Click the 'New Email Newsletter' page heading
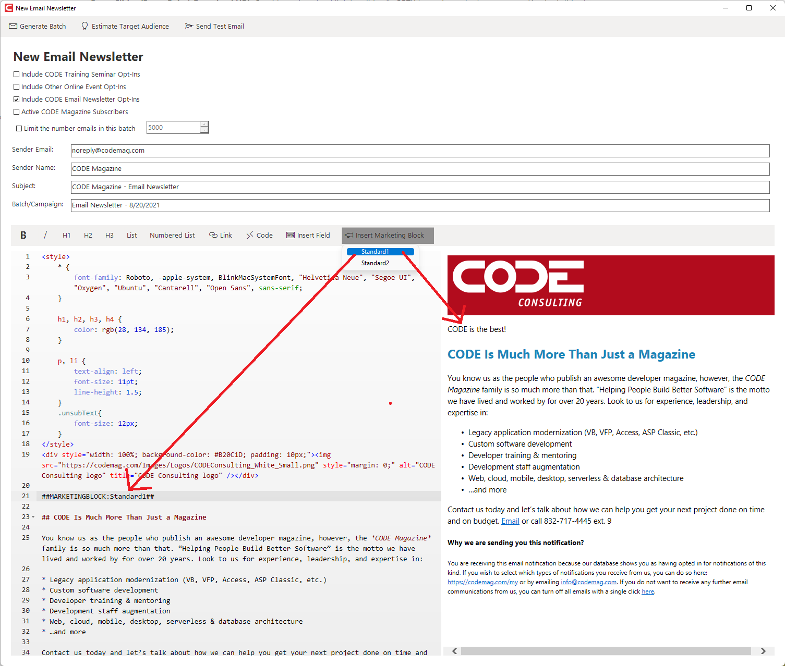This screenshot has height=666, width=785. coord(78,57)
